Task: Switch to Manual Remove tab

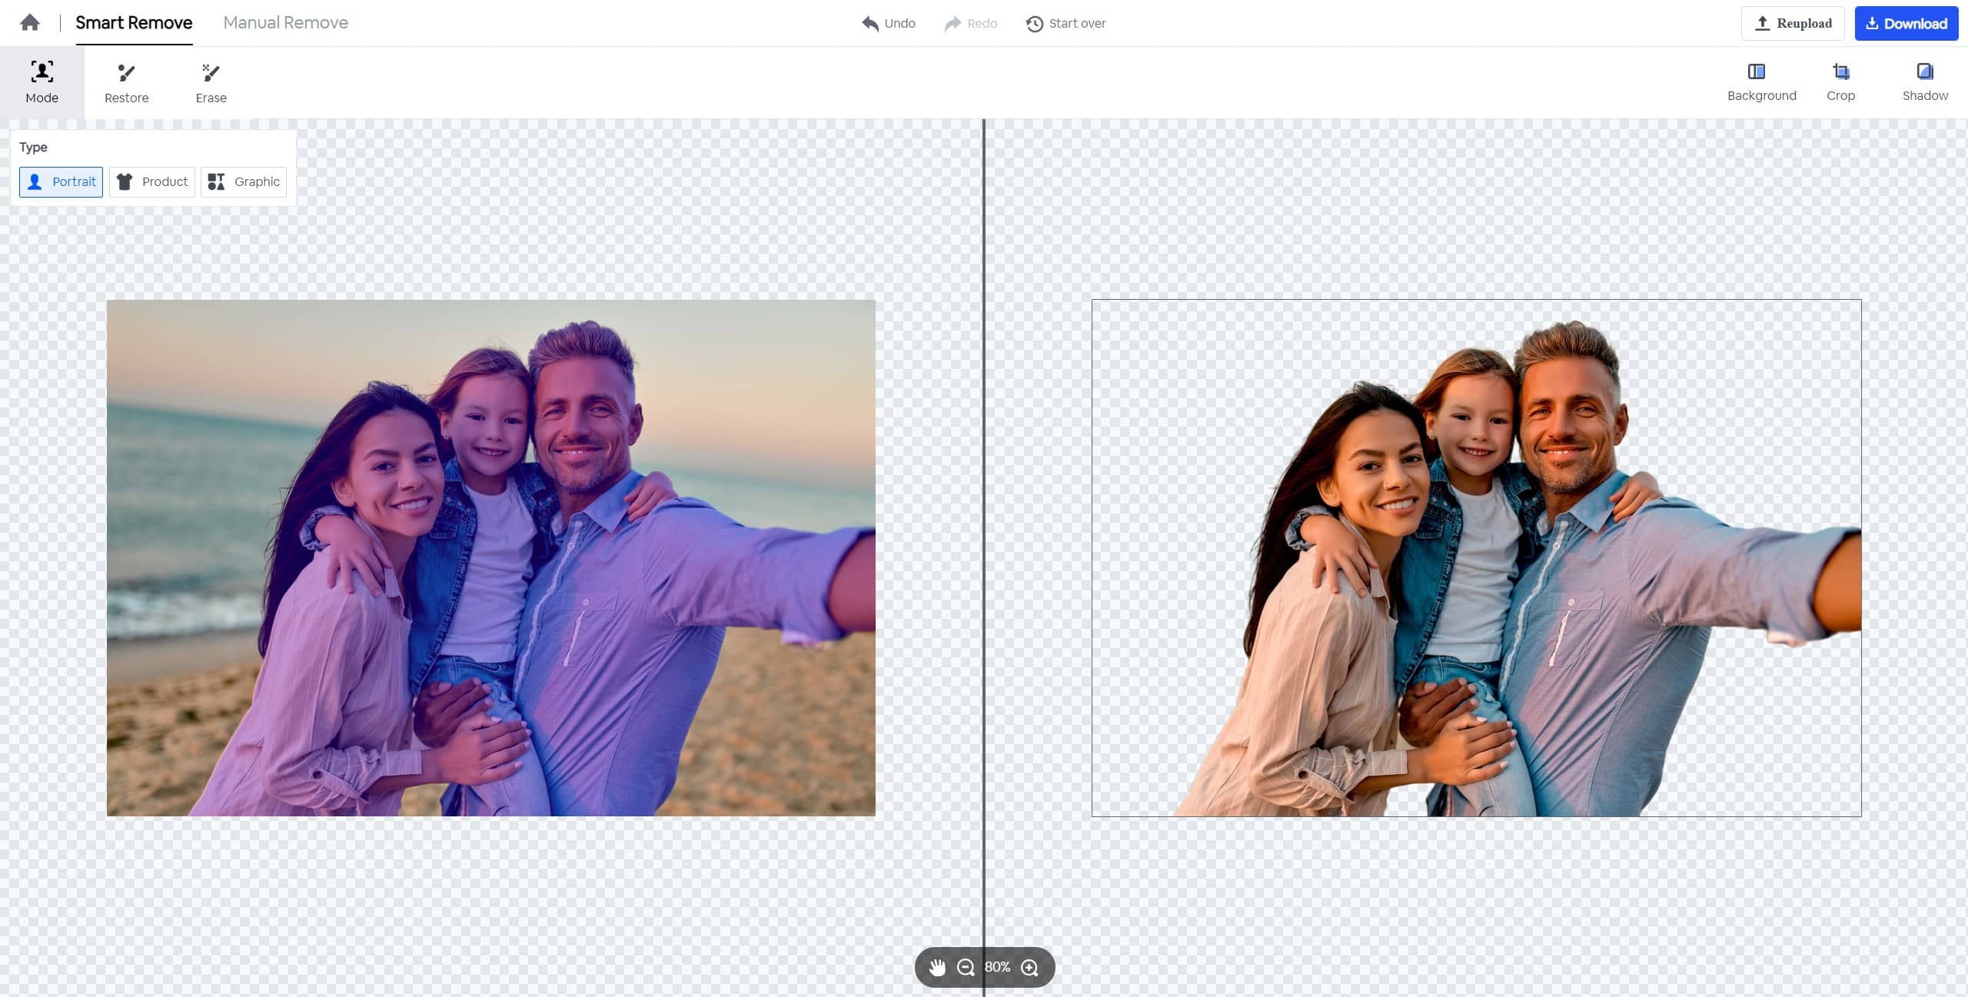Action: pos(284,23)
